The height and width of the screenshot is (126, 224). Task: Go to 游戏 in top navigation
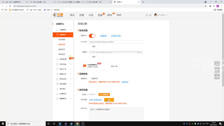click(x=109, y=15)
